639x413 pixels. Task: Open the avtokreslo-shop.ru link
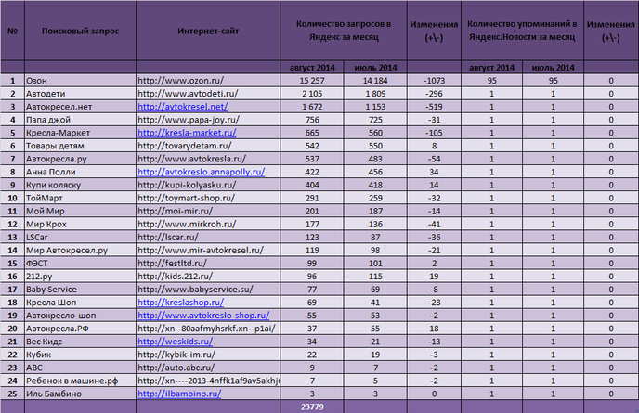point(195,316)
